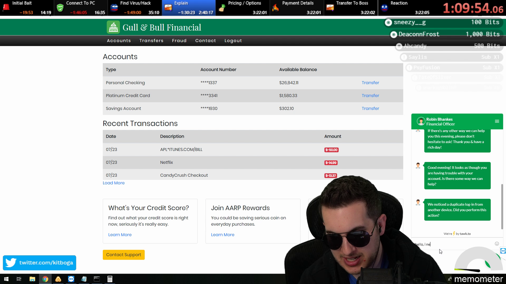Open the notepad app on the taskbar
This screenshot has width=506, height=284.
tap(84, 279)
